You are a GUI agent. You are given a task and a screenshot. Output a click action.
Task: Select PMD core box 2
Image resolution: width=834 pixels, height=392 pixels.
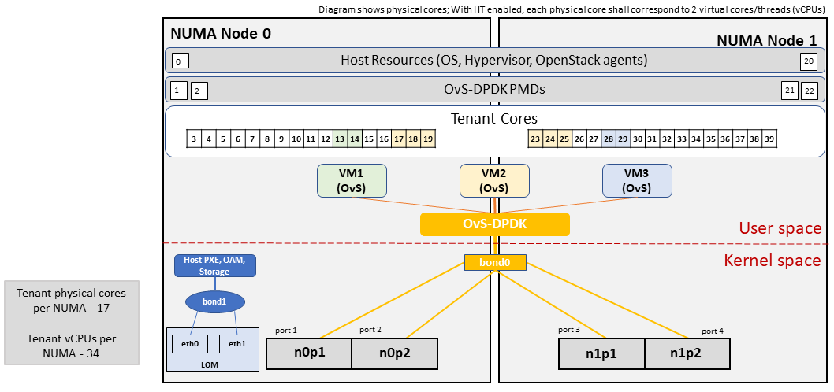[199, 91]
